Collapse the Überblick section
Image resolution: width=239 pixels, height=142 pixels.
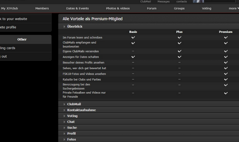tap(149, 27)
